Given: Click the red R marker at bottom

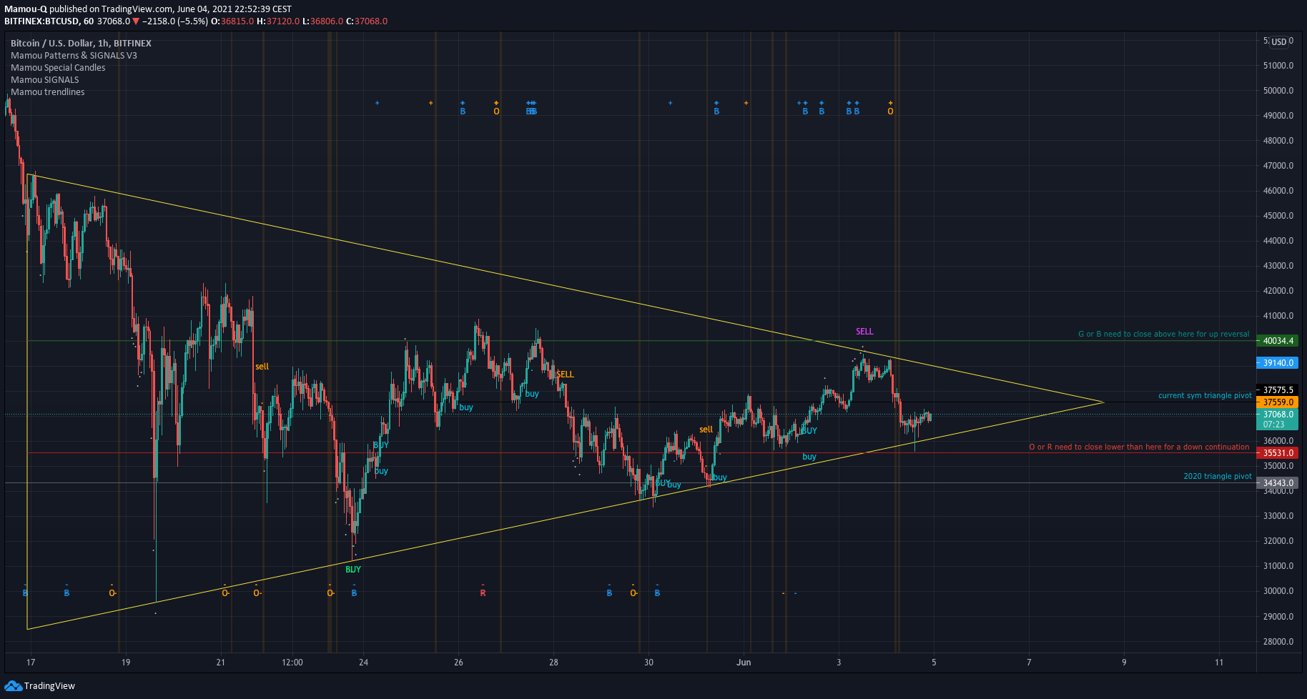Looking at the screenshot, I should pyautogui.click(x=483, y=593).
